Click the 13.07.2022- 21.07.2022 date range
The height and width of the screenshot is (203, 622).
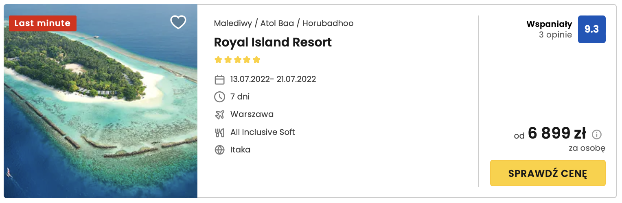(x=273, y=79)
